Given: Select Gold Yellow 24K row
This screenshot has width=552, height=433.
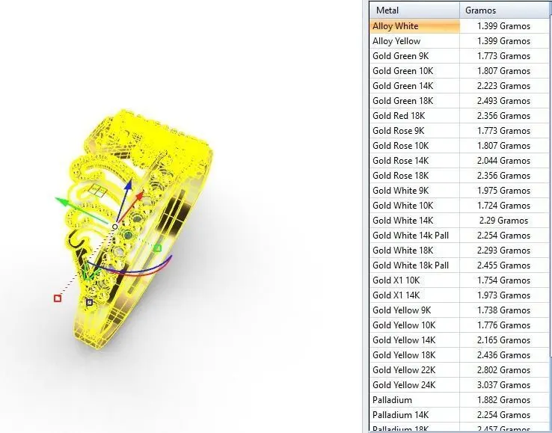Looking at the screenshot, I should tap(460, 385).
